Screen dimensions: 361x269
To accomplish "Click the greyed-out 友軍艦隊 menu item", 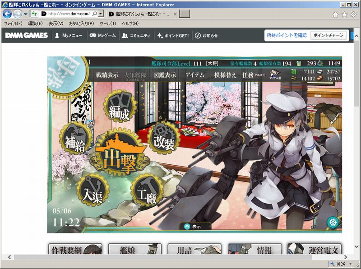I will click(x=136, y=76).
